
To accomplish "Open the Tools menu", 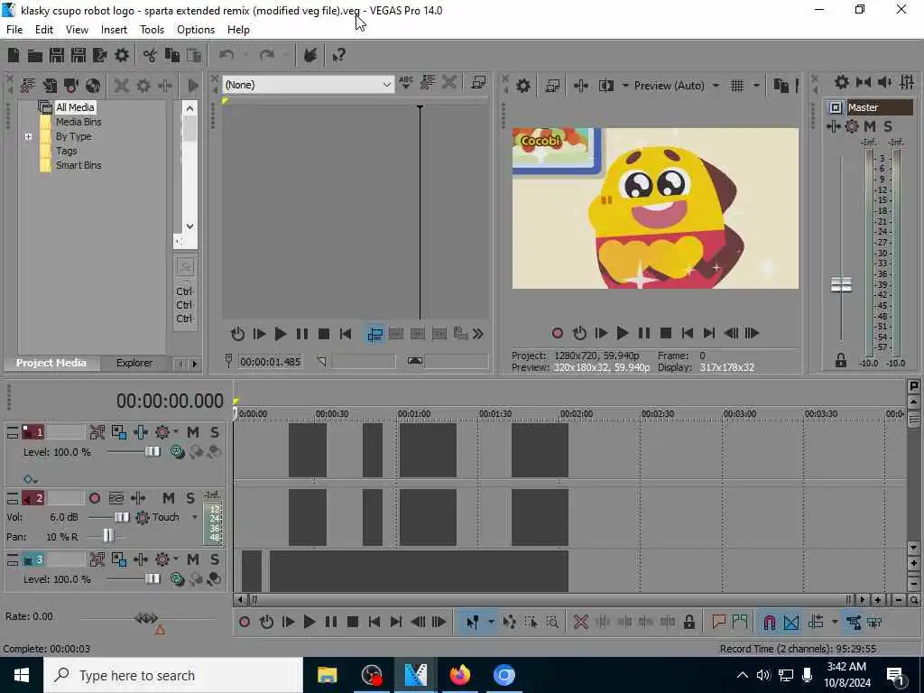I will (152, 30).
